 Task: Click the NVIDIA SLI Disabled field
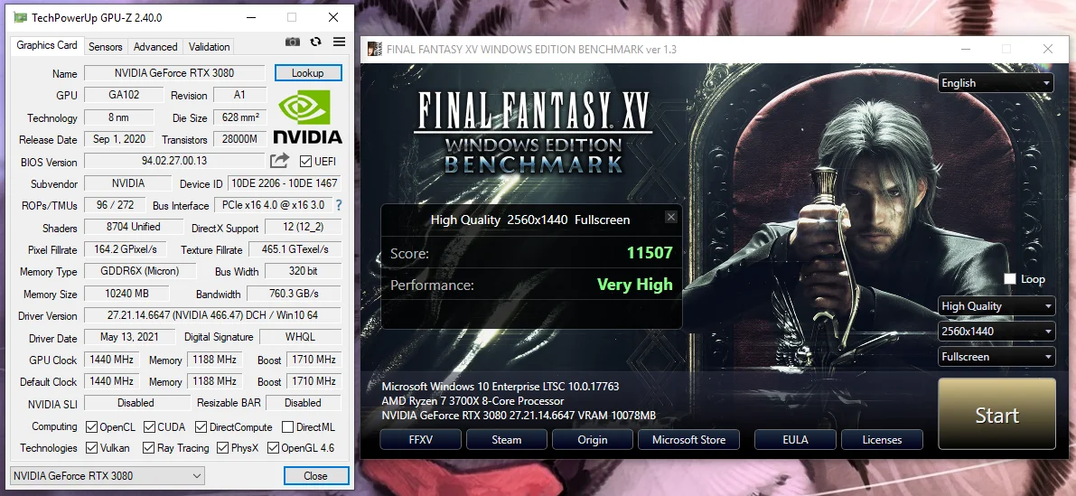(x=136, y=403)
